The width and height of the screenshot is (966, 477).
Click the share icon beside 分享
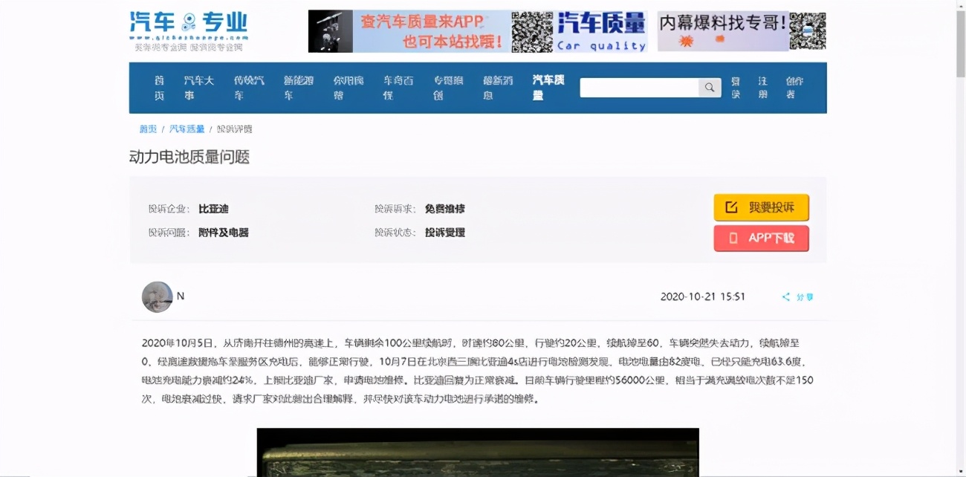point(786,296)
